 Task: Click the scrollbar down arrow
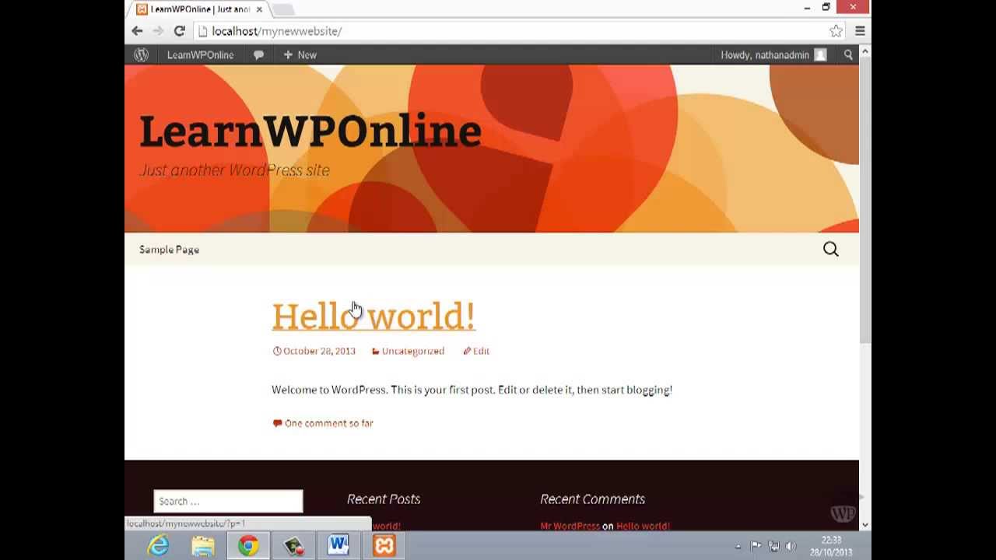pyautogui.click(x=864, y=525)
